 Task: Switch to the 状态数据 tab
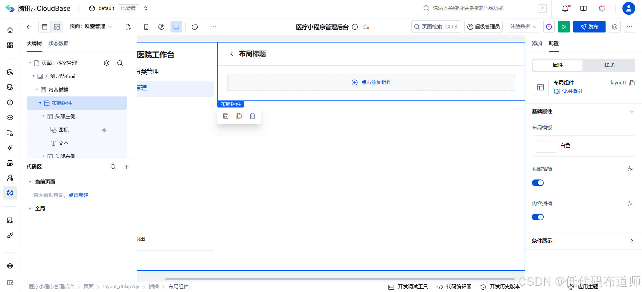click(x=59, y=44)
